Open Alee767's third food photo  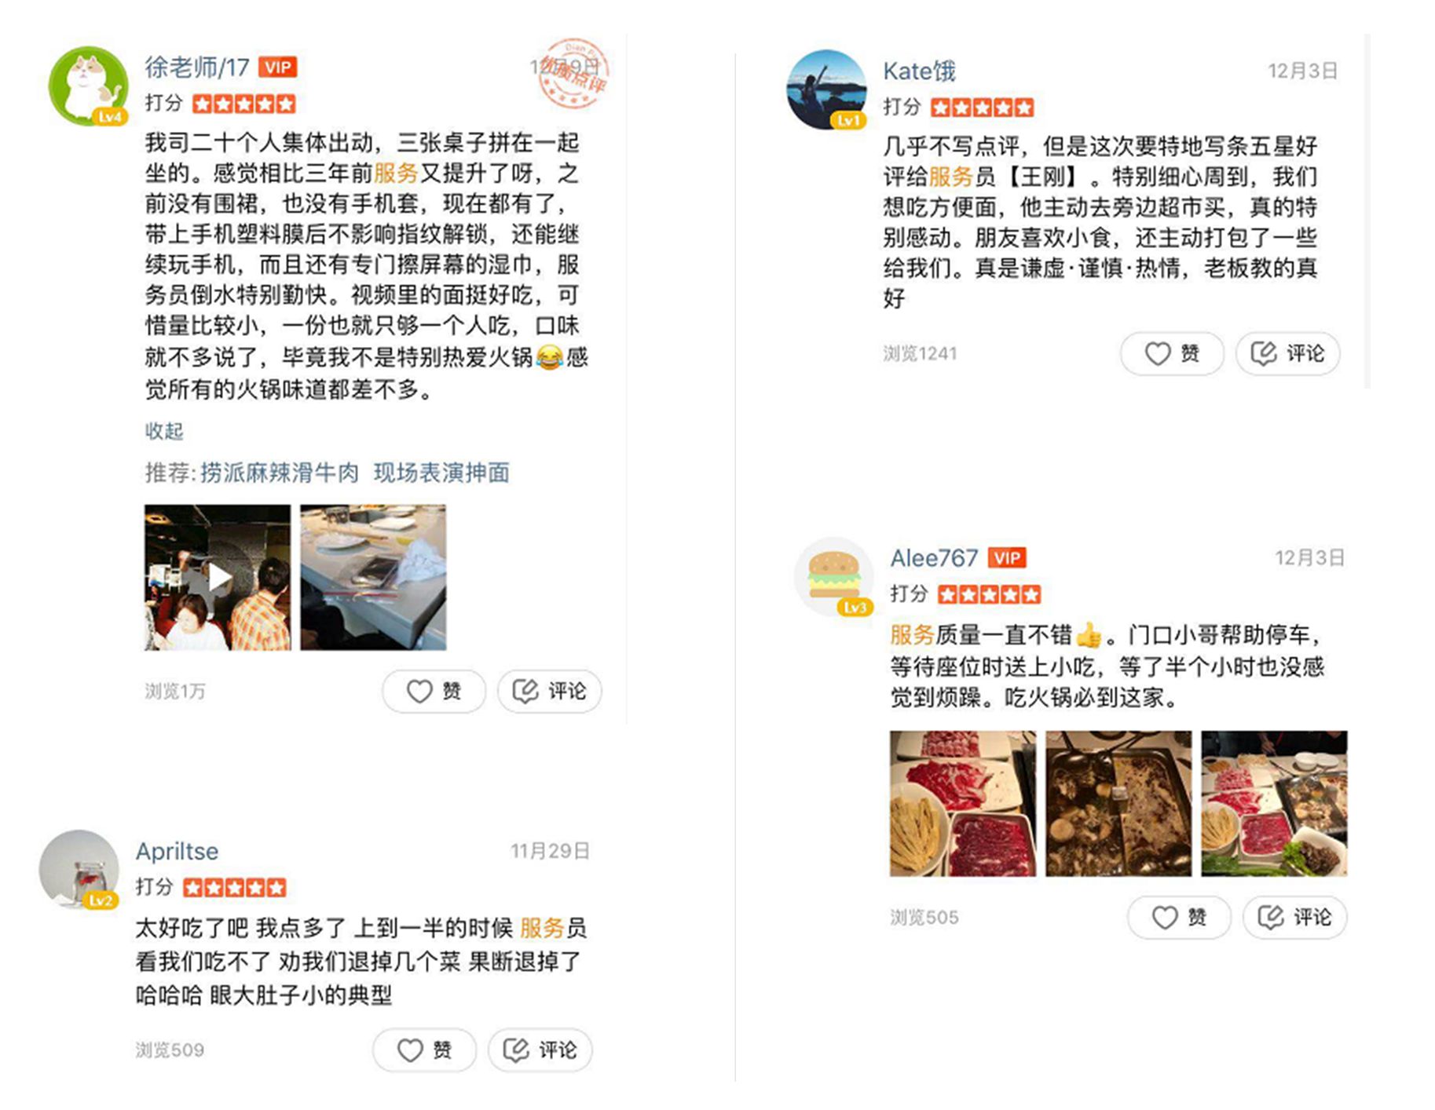click(1274, 803)
